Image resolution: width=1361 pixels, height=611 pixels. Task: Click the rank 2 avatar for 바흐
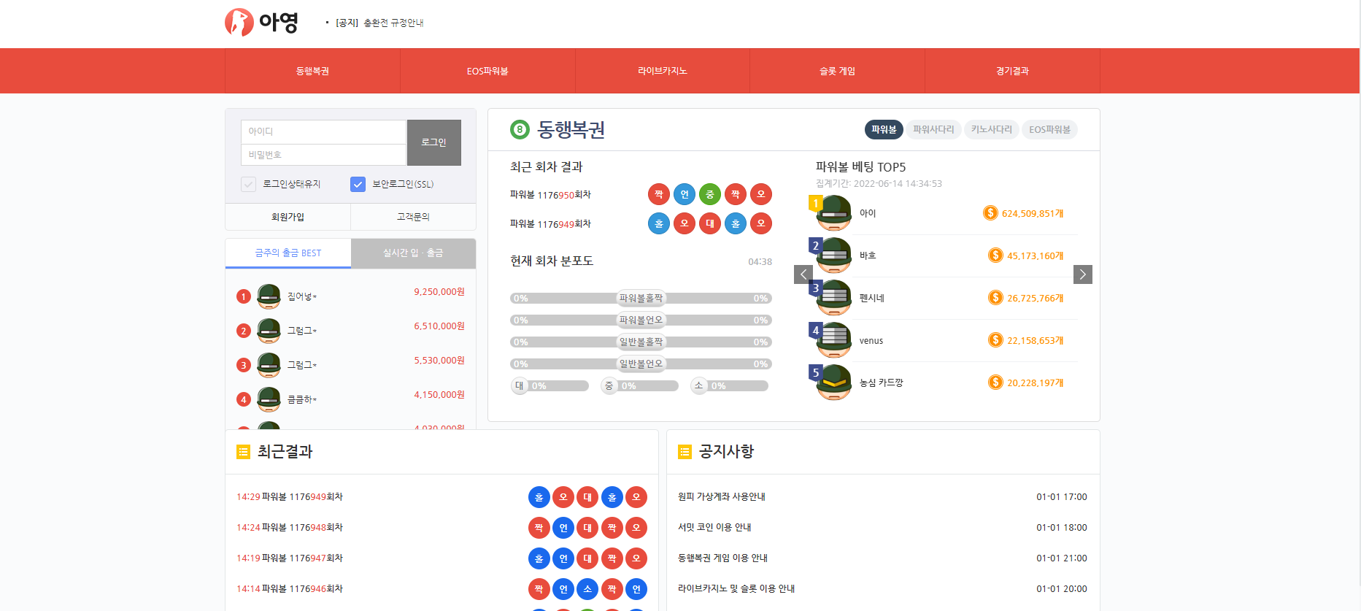pos(833,255)
